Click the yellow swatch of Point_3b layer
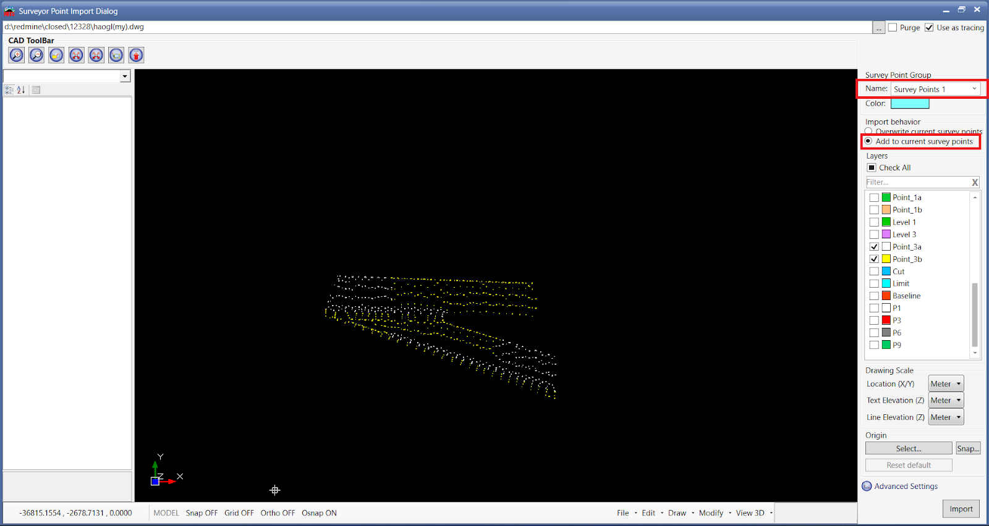 (x=886, y=259)
